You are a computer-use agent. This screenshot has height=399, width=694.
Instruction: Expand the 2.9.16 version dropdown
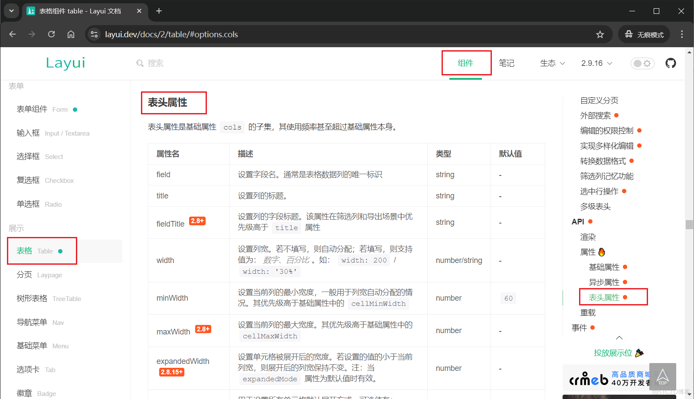click(597, 63)
